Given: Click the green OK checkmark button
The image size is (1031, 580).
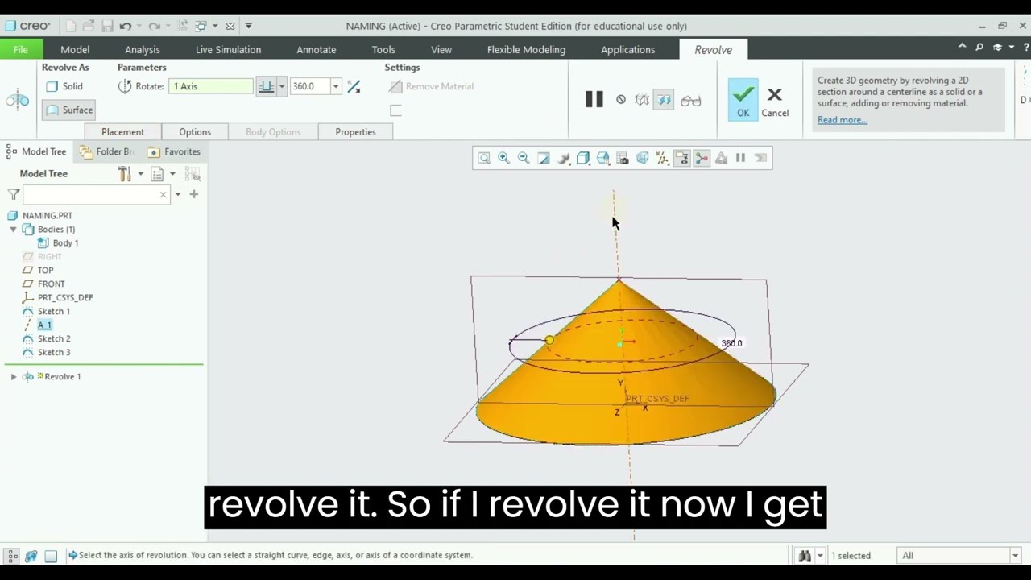Looking at the screenshot, I should pos(743,100).
